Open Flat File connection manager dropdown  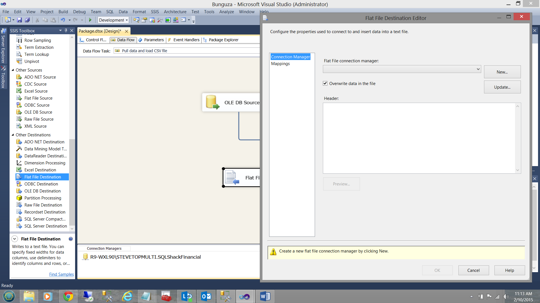[x=478, y=69]
